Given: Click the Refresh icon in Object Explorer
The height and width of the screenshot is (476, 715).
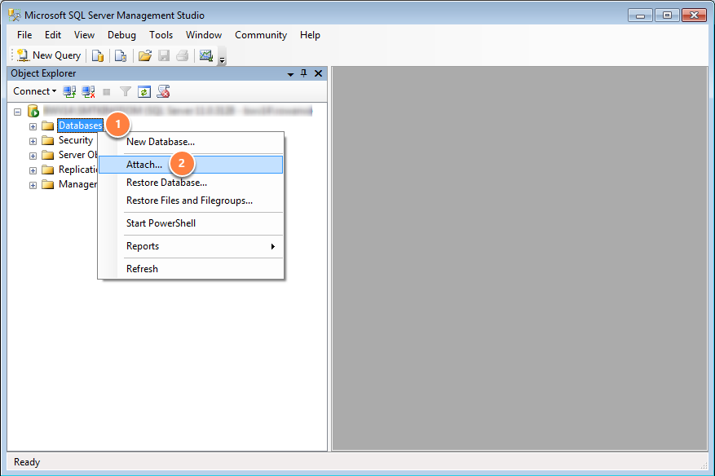Looking at the screenshot, I should [x=144, y=91].
